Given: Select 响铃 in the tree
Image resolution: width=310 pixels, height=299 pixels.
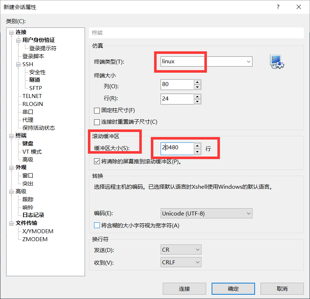Looking at the screenshot, I should tap(28, 207).
